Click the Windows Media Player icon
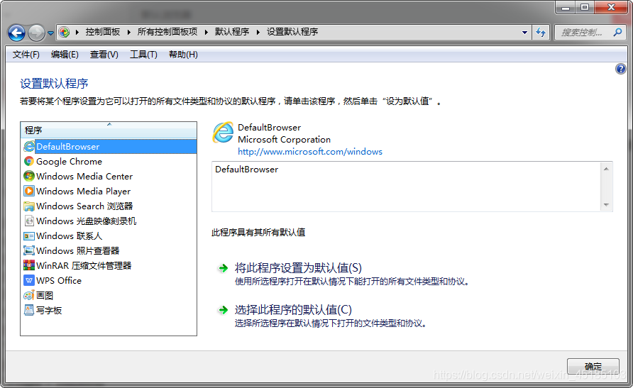The height and width of the screenshot is (388, 633). pyautogui.click(x=29, y=192)
